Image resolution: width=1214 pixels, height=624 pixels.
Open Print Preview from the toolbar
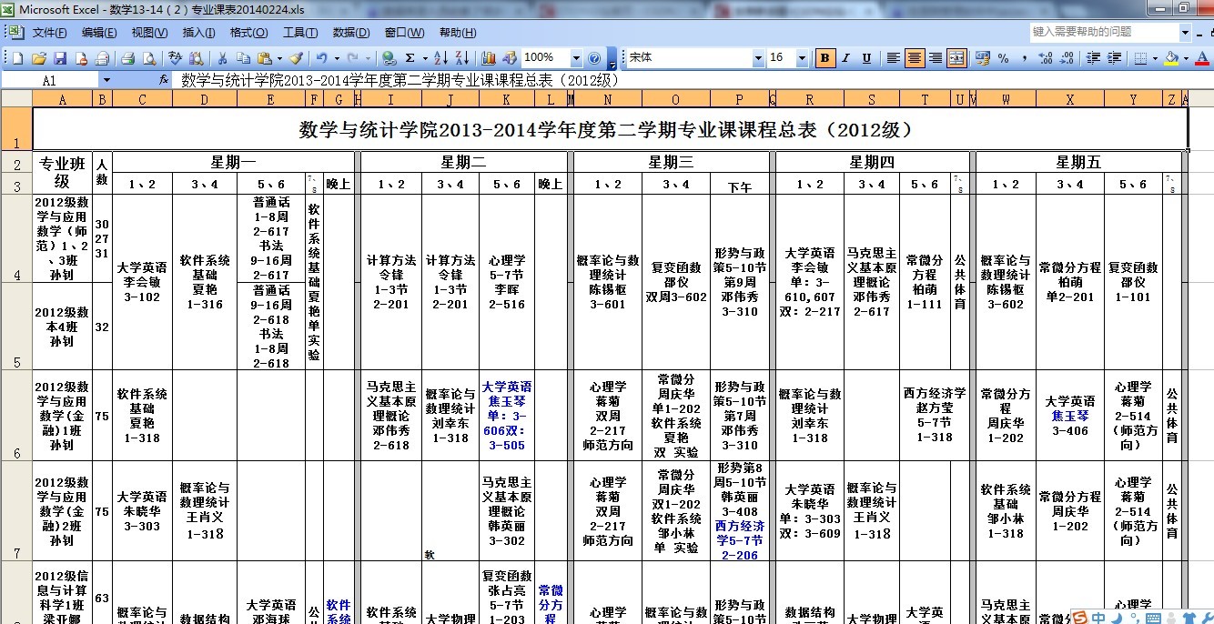pyautogui.click(x=148, y=58)
